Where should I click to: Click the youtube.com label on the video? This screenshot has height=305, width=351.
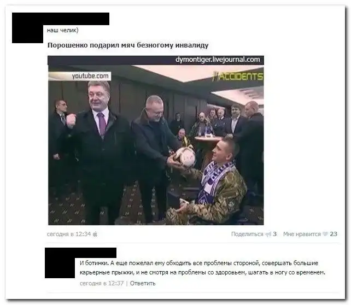90,76
